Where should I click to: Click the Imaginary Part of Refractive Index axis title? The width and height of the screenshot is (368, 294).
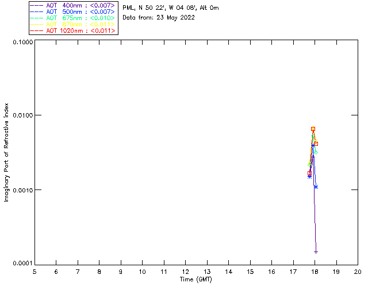[6, 152]
